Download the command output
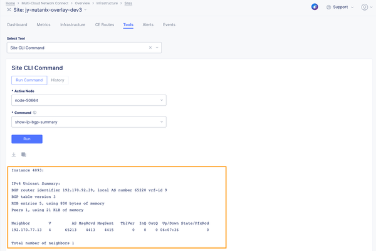Viewport: 376px width, 251px height. click(x=14, y=155)
